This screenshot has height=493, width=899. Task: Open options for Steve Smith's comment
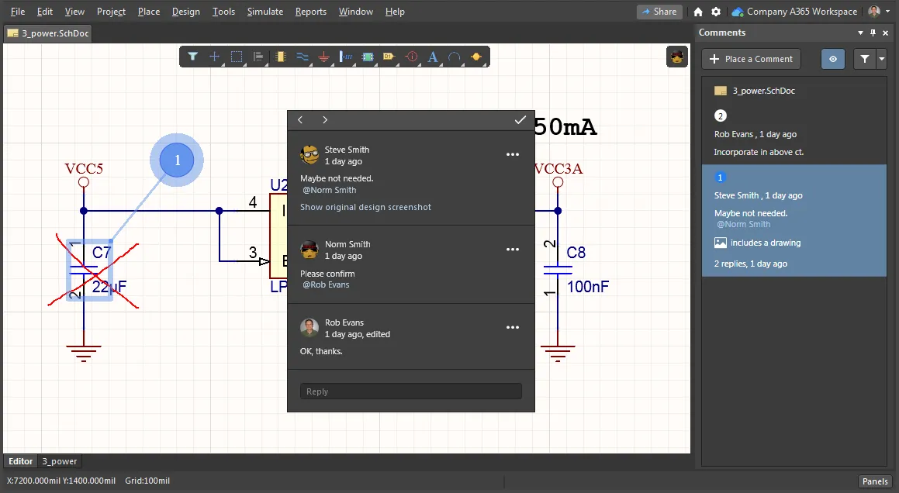coord(513,154)
